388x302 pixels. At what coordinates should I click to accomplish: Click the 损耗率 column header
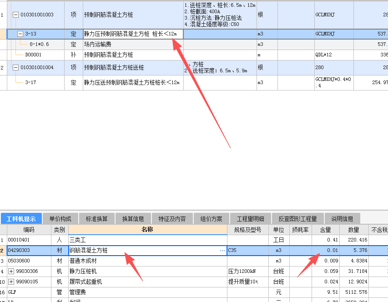click(x=300, y=230)
